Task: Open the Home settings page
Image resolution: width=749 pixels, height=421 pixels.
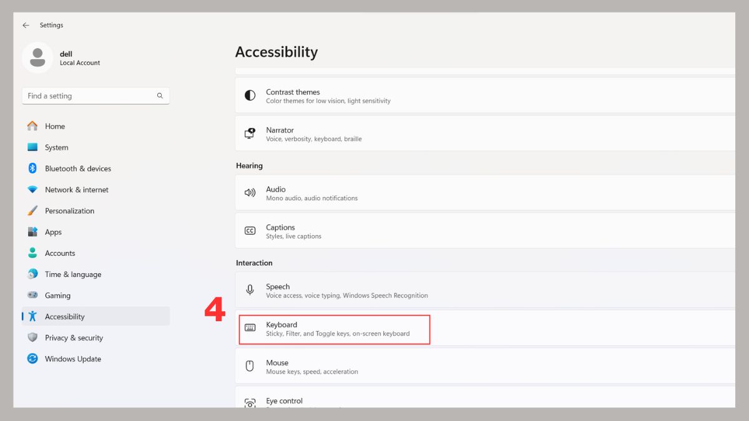Action: (x=95, y=126)
